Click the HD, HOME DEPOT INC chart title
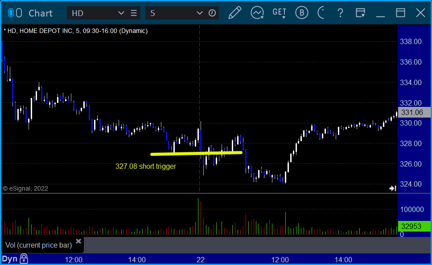This screenshot has width=432, height=265. pyautogui.click(x=76, y=31)
